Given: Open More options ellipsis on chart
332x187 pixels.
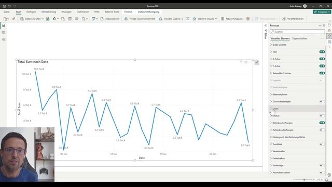Looking at the screenshot, I should coord(251,62).
